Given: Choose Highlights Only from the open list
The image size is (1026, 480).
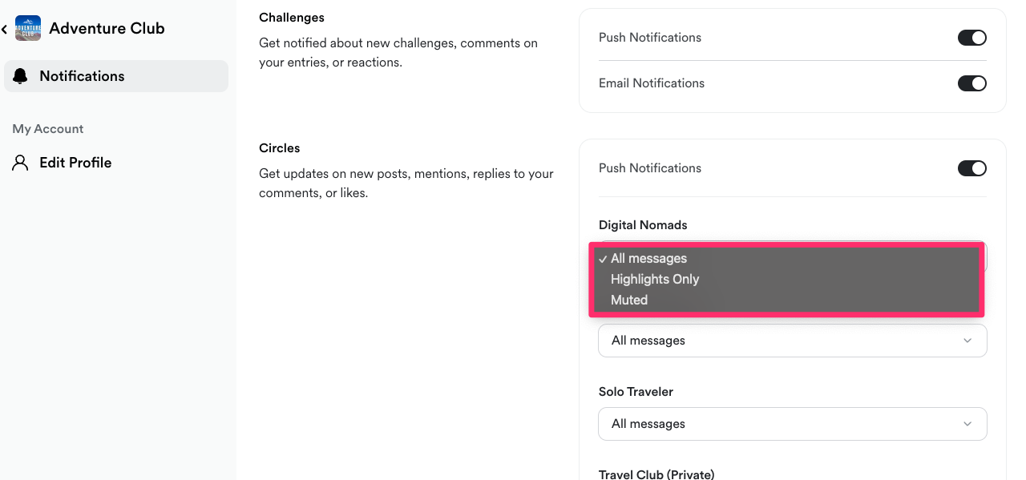Looking at the screenshot, I should pos(655,280).
